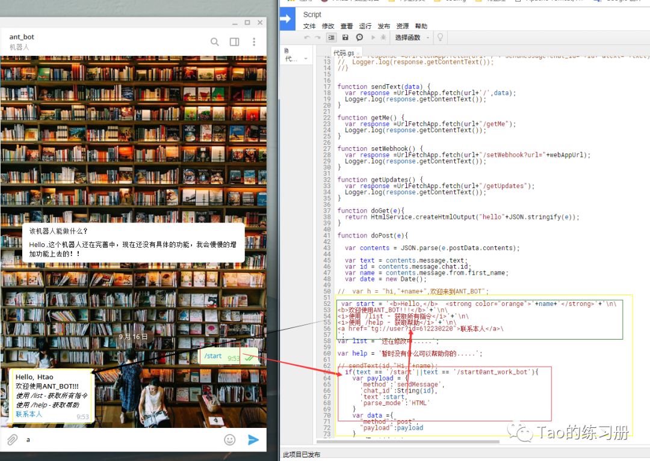Run the function with the play icon

point(373,37)
